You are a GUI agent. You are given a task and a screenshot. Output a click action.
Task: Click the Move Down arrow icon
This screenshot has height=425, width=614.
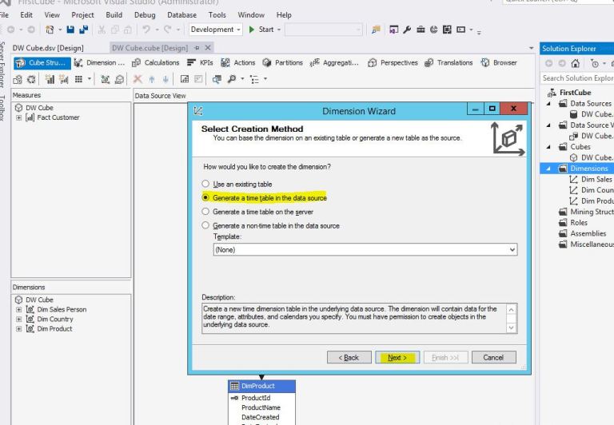click(x=165, y=79)
